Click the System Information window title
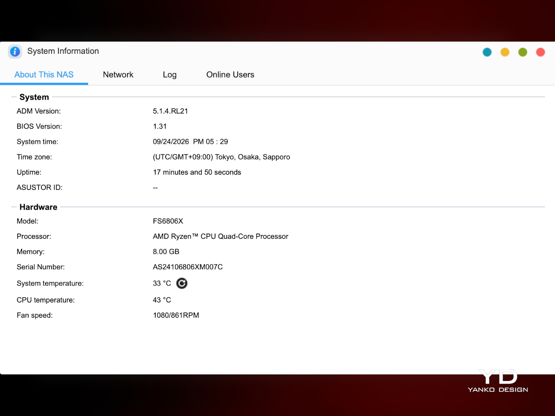The height and width of the screenshot is (416, 555). [x=63, y=51]
